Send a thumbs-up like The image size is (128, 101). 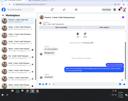124,84
